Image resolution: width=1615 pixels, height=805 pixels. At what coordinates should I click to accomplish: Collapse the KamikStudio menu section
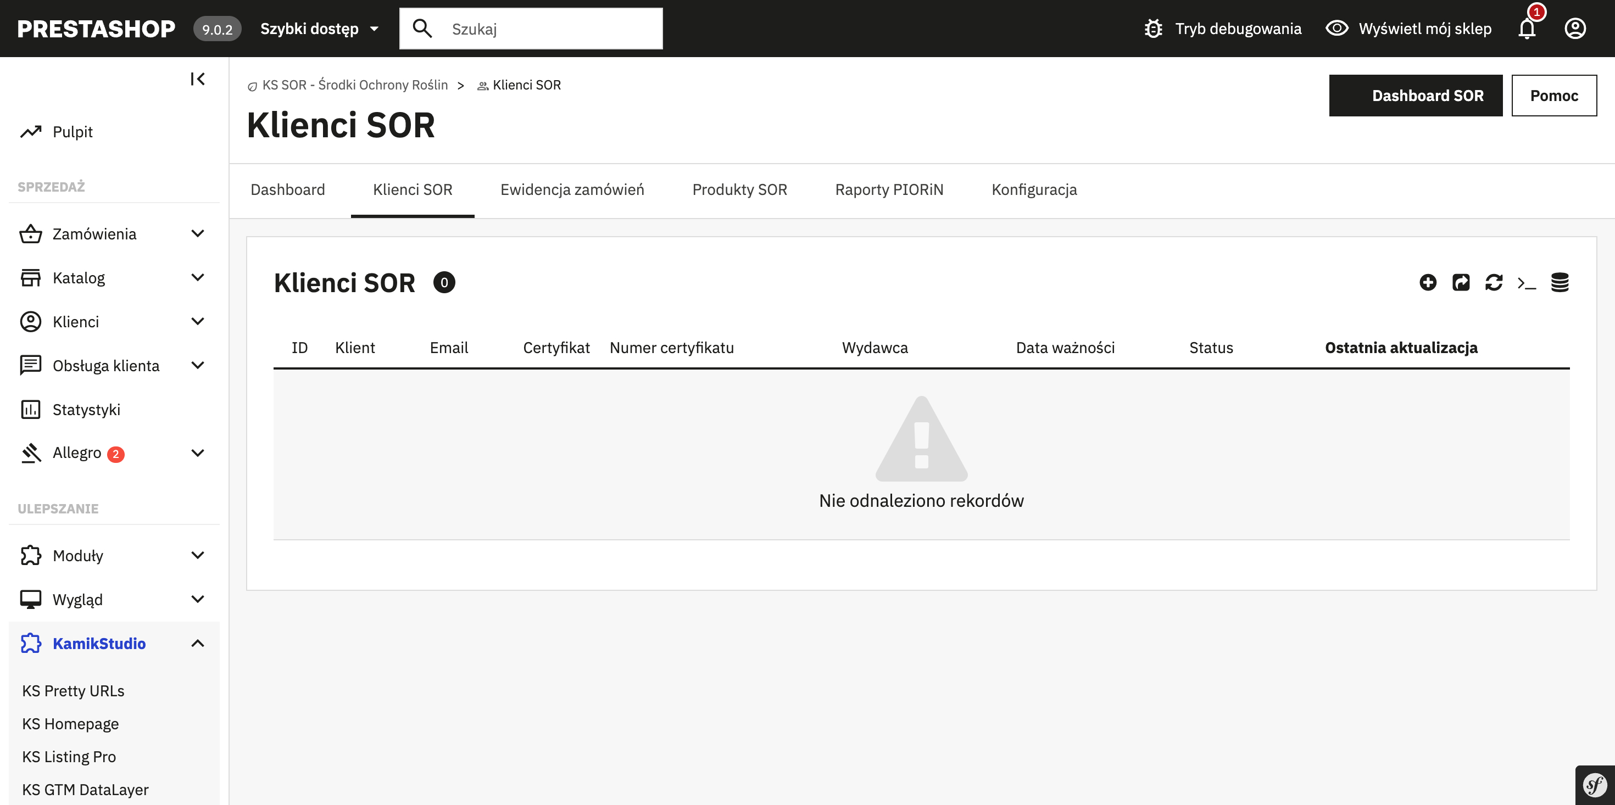198,644
